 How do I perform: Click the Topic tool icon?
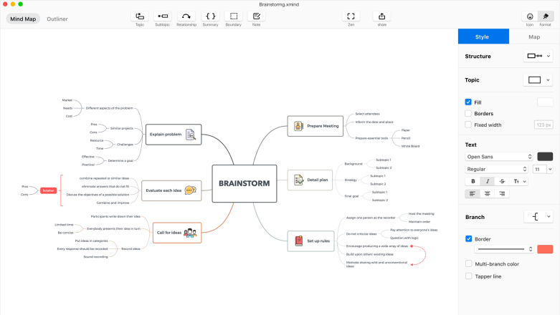click(140, 16)
